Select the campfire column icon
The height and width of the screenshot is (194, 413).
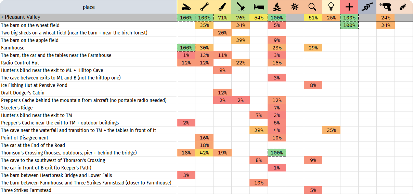point(277,7)
